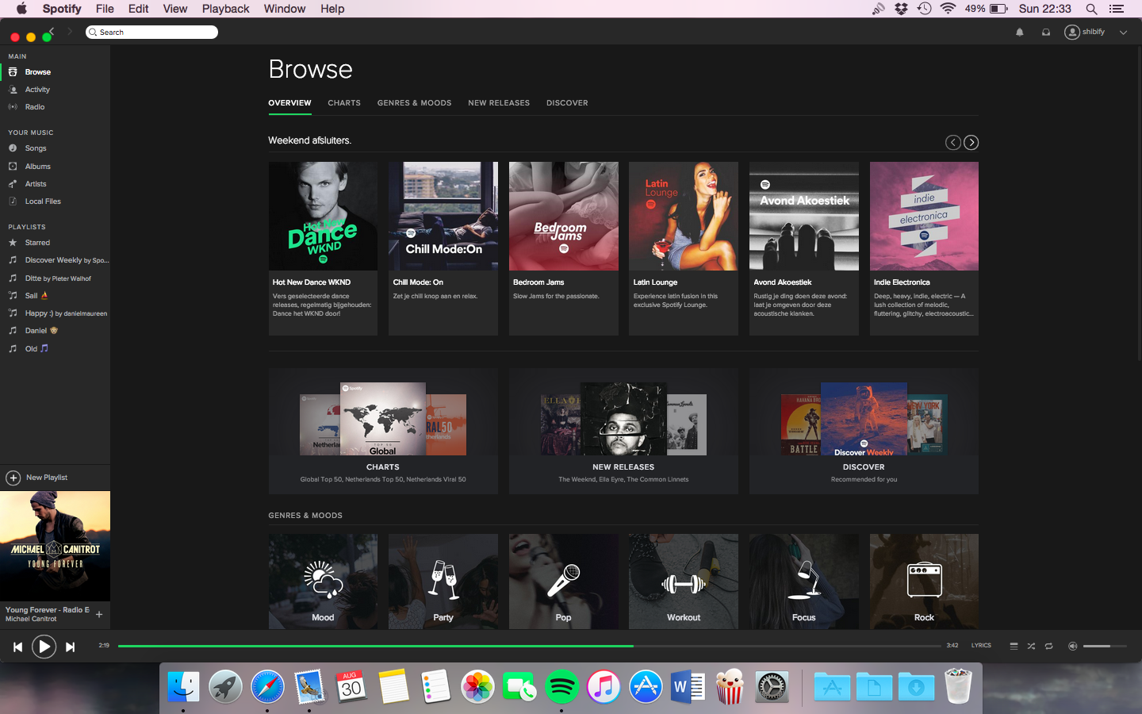Click the Search field
Viewport: 1142px width, 714px height.
[151, 33]
